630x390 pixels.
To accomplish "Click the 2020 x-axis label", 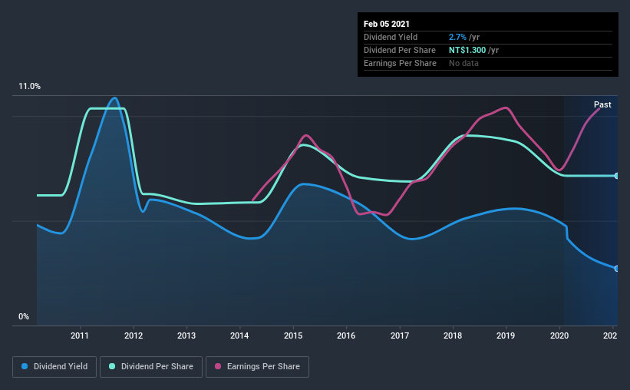I will (559, 335).
